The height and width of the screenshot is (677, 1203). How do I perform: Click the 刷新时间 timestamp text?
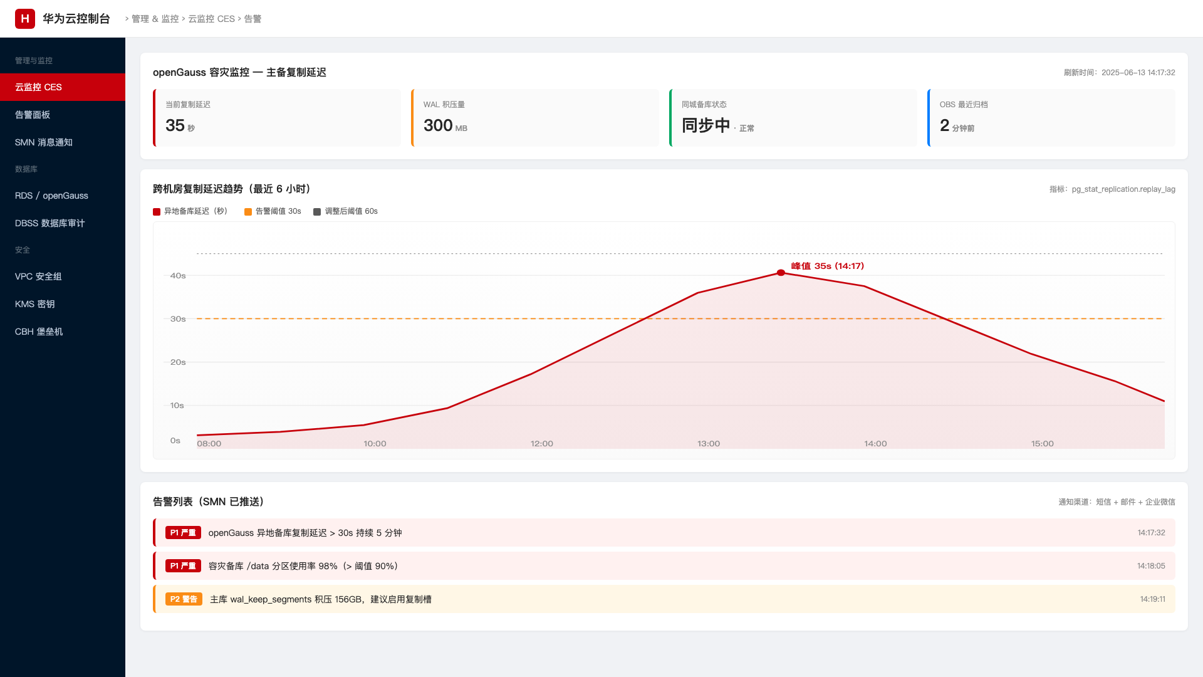click(1119, 73)
